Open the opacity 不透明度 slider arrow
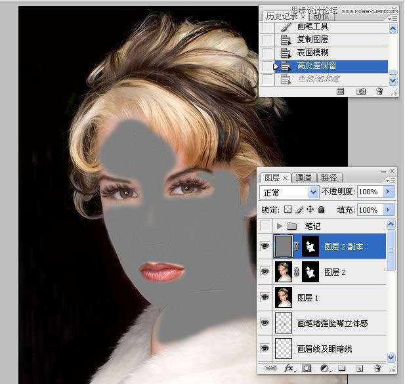Viewport: 405px width, 384px height. (388, 192)
